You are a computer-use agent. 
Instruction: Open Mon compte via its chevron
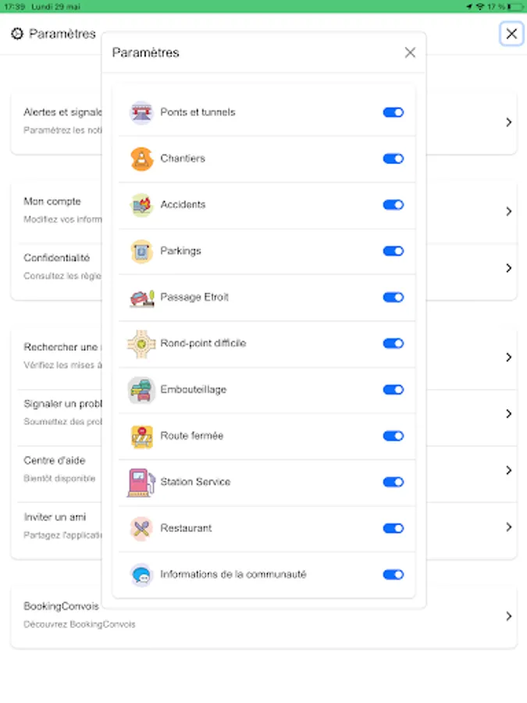pyautogui.click(x=508, y=211)
